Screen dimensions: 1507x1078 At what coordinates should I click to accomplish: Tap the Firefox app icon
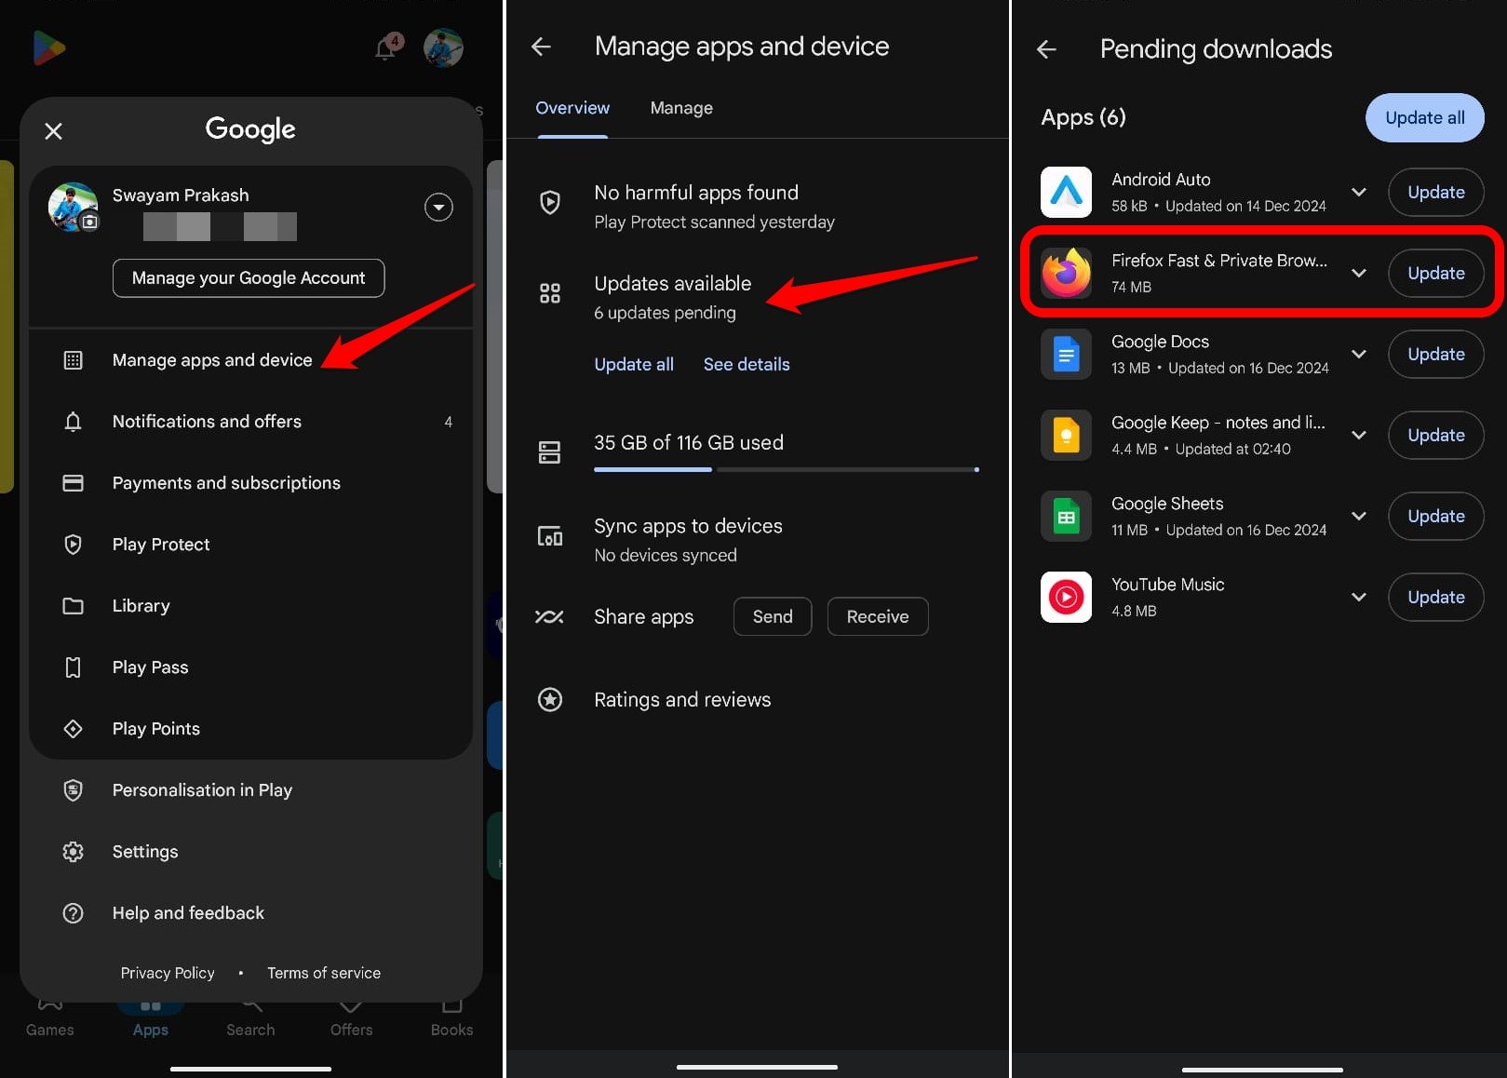(1066, 274)
